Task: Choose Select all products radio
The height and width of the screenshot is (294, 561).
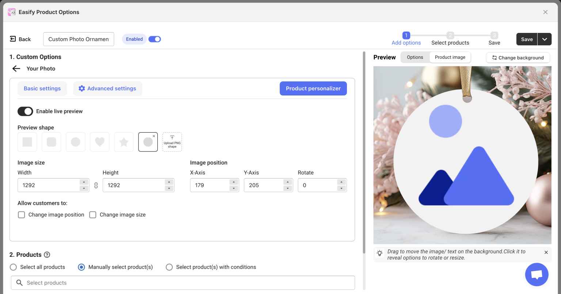Action: pos(13,267)
